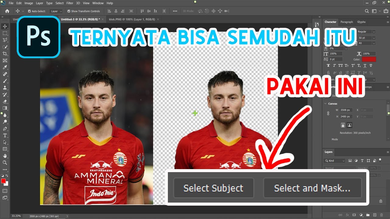The width and height of the screenshot is (390, 219).
Task: Toggle Underline in Character panel
Action: [365, 65]
